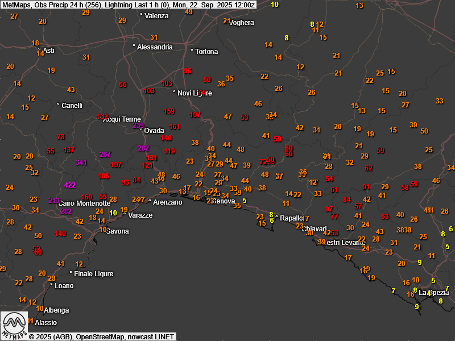455x341 pixels.
Task: Select the Tortona city label
Action: (x=206, y=52)
